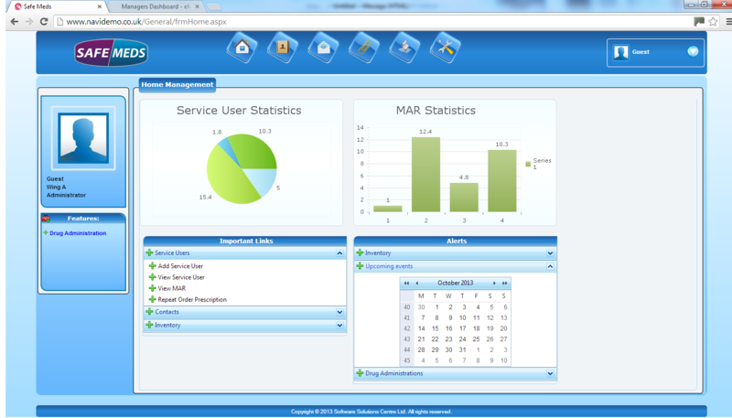
Task: Go to next month in calendar
Action: click(x=495, y=284)
